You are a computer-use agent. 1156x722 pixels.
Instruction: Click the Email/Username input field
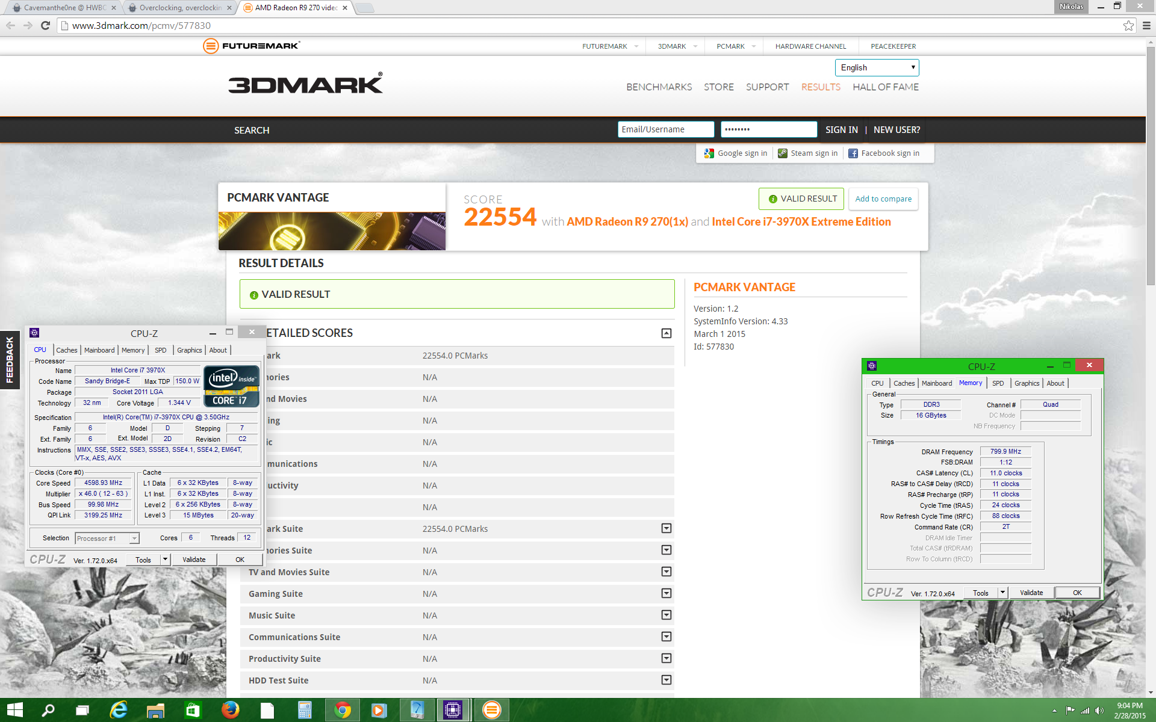[666, 129]
